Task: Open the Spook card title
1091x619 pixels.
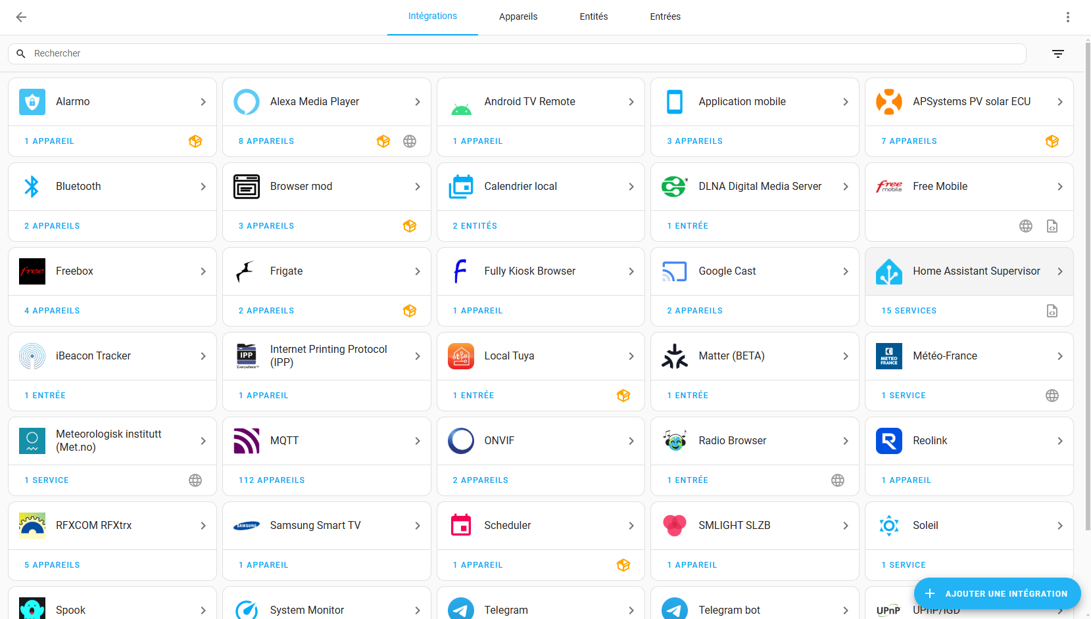Action: (x=70, y=610)
